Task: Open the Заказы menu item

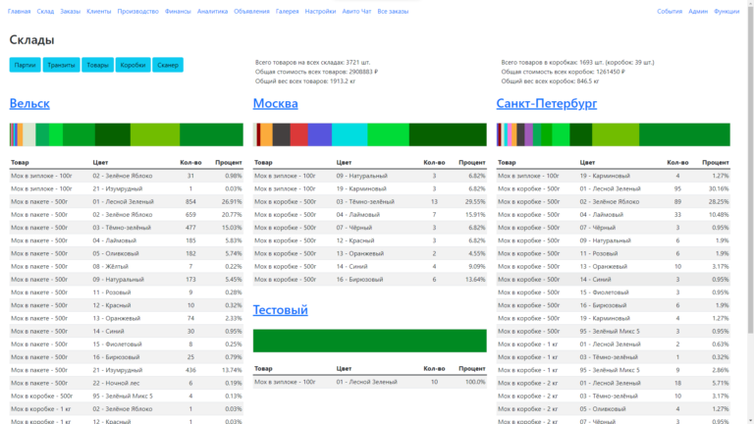Action: coord(71,10)
